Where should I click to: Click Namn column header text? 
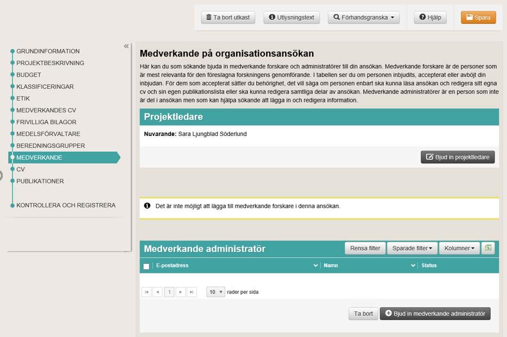point(331,265)
